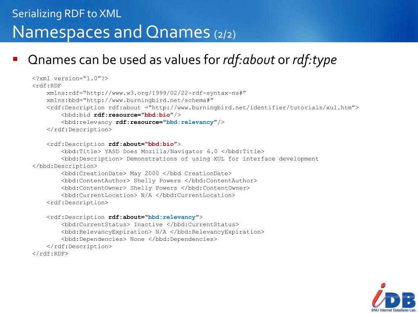Click the bbd:ContentOwner Shelly Powers line
The width and height of the screenshot is (418, 313).
(156, 188)
